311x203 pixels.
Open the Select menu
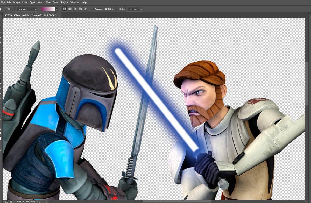point(40,2)
